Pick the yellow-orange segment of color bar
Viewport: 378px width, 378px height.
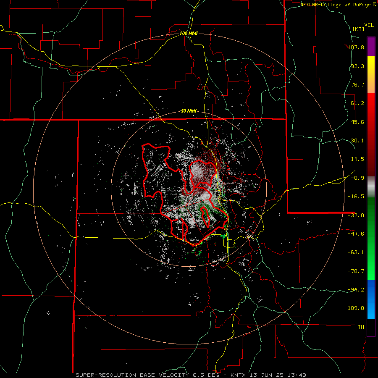click(371, 75)
